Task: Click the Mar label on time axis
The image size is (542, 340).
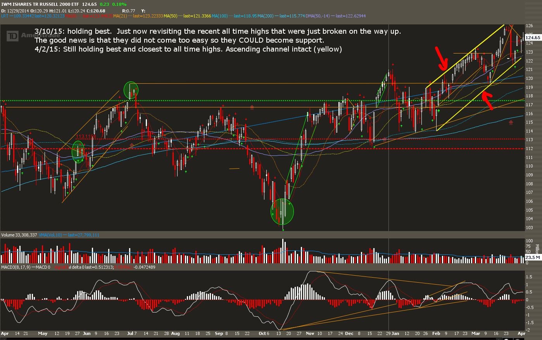Action: (476, 333)
